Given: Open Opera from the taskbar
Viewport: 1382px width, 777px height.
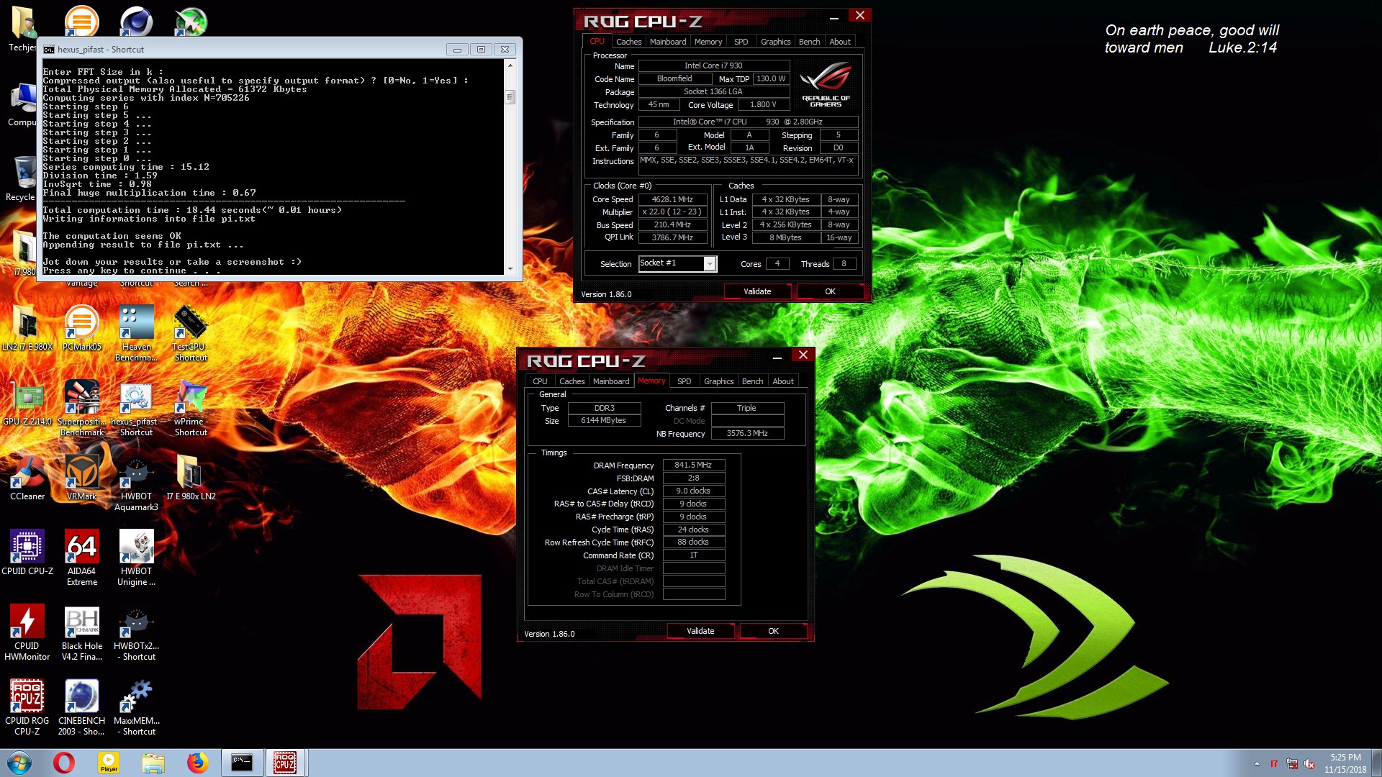Looking at the screenshot, I should [x=64, y=763].
